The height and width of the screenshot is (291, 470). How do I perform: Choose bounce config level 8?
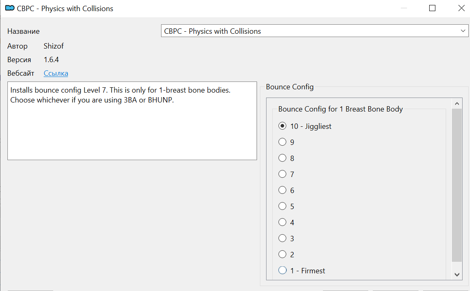point(283,158)
